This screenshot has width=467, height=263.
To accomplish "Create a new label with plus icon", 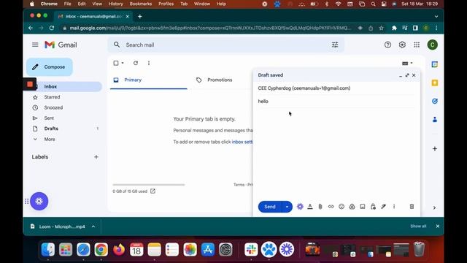I will click(96, 157).
